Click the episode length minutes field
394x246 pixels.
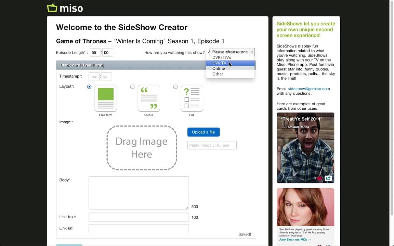click(x=95, y=53)
